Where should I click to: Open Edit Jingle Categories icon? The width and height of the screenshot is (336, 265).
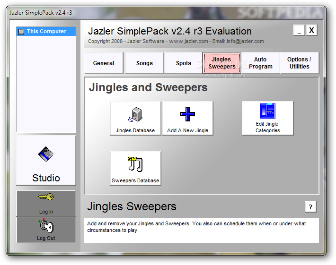pyautogui.click(x=268, y=111)
